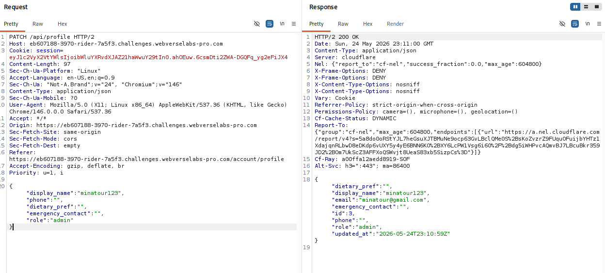The width and height of the screenshot is (605, 273).
Task: Click Content-Type header in the Request panel
Action: point(60,91)
